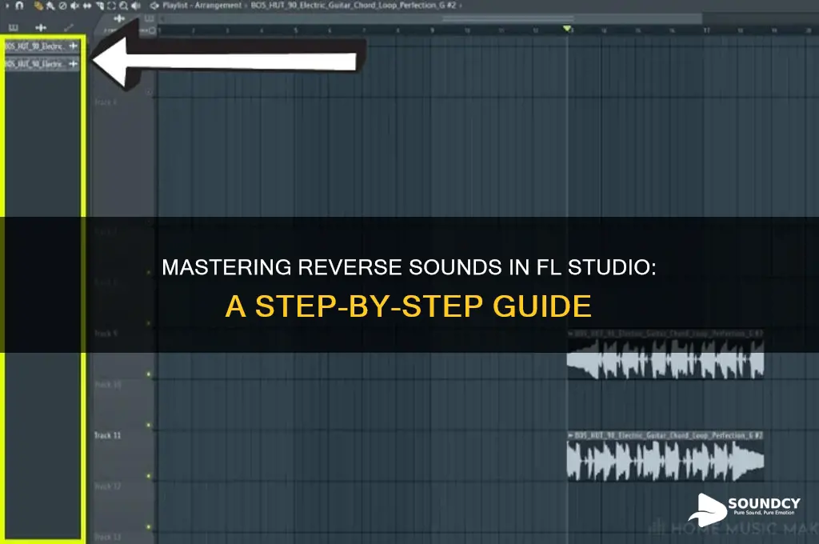Click the waveform icon above the track header

pos(119,18)
